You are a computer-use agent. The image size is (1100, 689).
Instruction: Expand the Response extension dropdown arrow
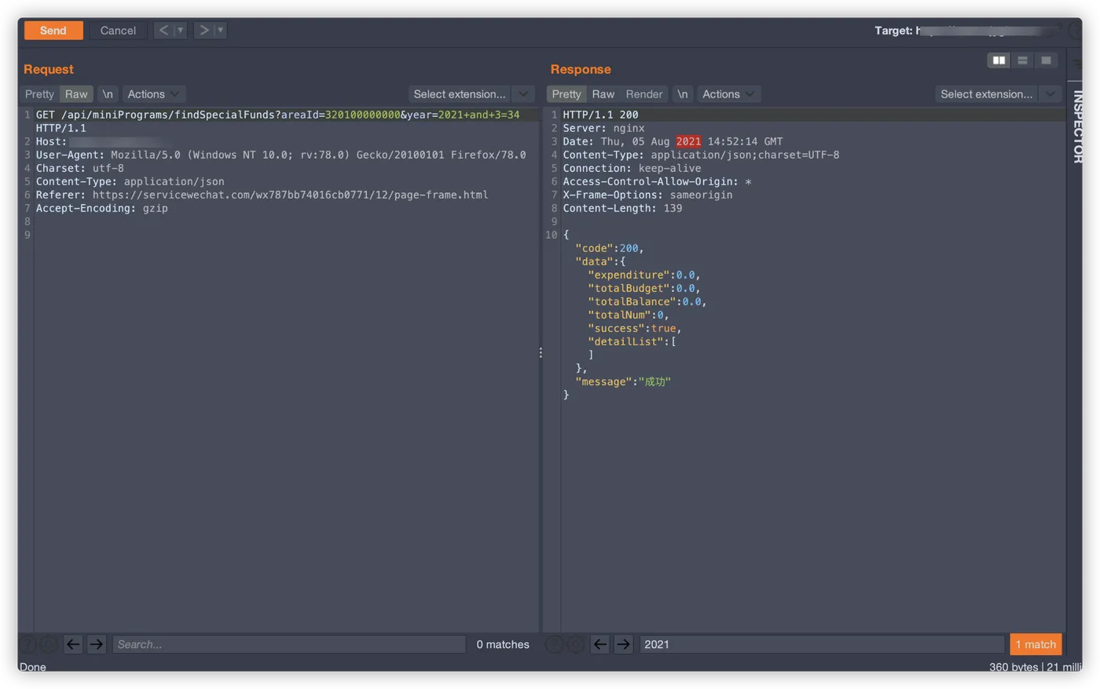[1050, 94]
